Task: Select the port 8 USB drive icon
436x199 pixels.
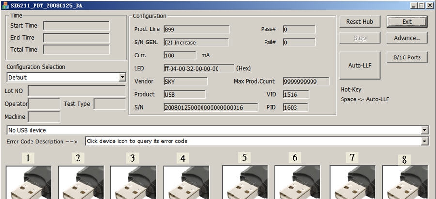Action: [405, 183]
